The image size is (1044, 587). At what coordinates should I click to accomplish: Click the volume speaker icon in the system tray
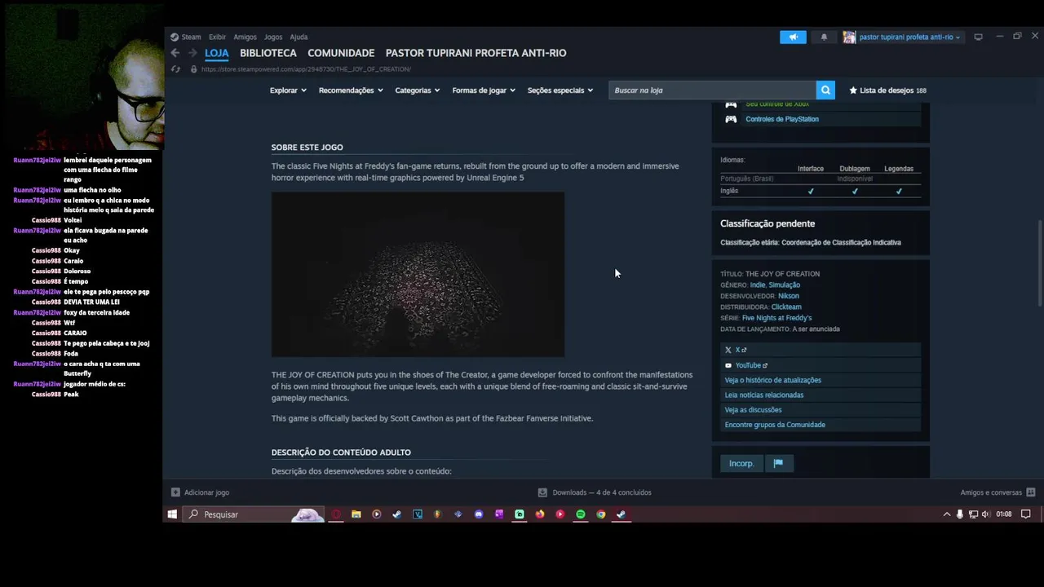click(x=985, y=514)
